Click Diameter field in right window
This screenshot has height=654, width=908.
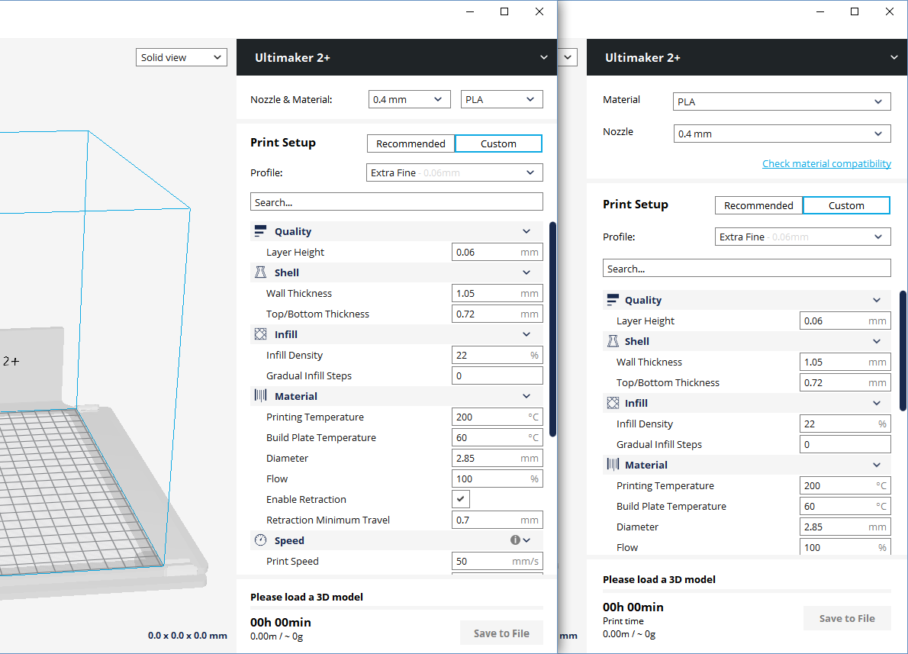tap(845, 527)
